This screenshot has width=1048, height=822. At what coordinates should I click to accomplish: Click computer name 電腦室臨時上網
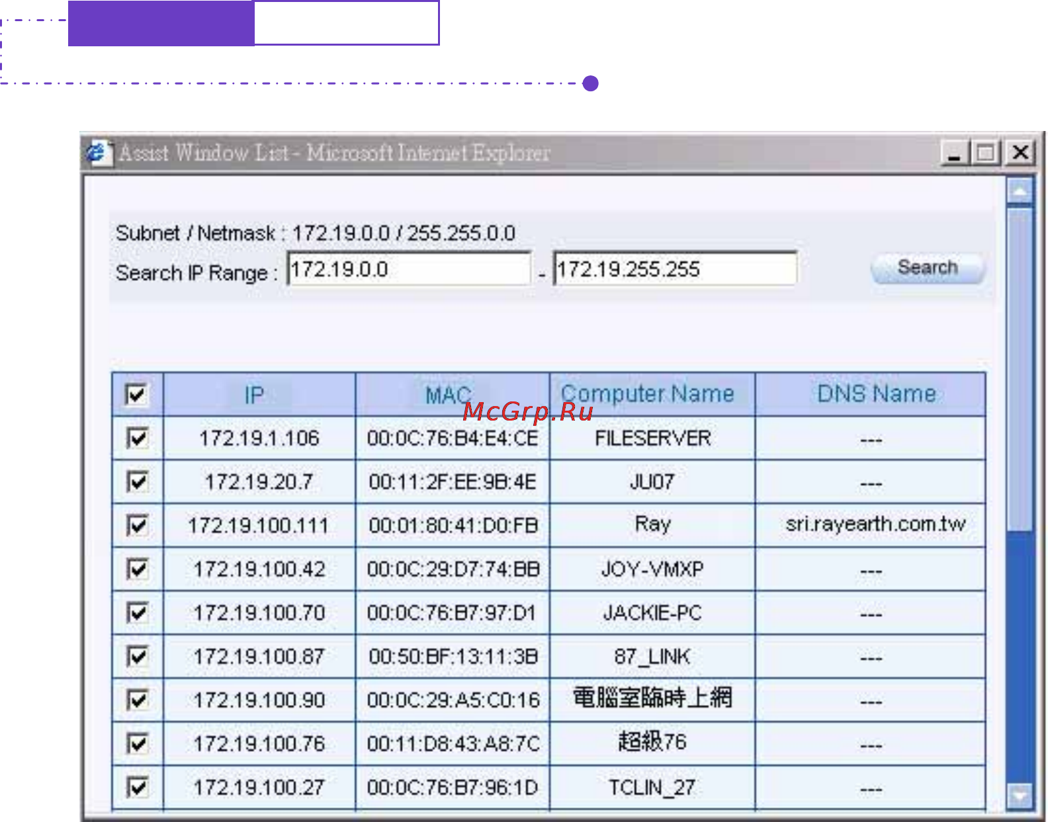652,698
